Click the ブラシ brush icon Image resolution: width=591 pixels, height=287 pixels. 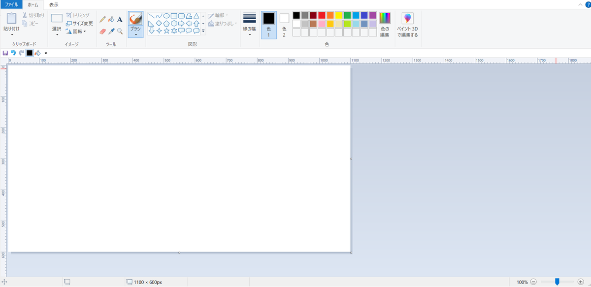[135, 19]
